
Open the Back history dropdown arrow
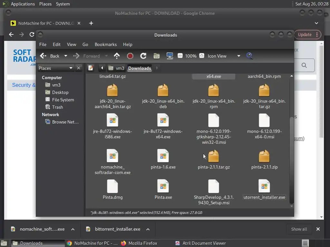click(x=66, y=56)
